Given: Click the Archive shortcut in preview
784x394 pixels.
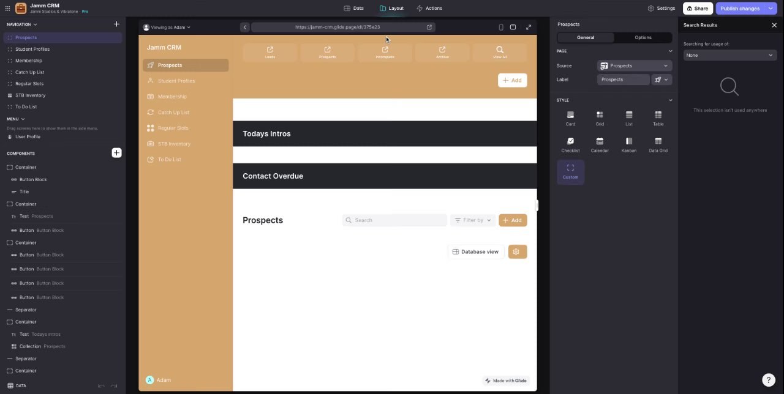Looking at the screenshot, I should [x=442, y=52].
